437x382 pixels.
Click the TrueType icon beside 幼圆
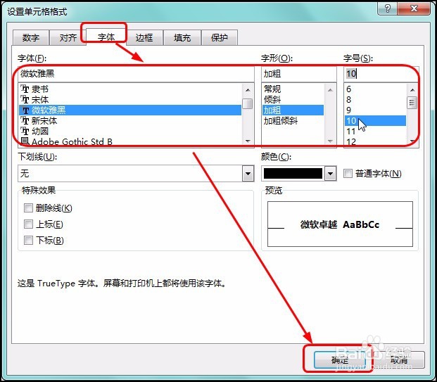(x=25, y=131)
